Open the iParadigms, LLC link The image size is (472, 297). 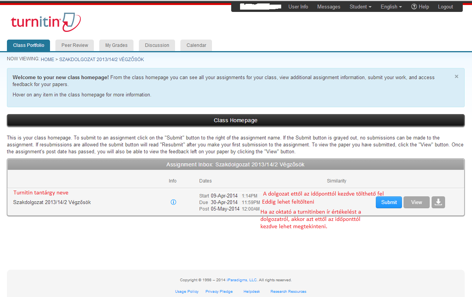[242, 280]
